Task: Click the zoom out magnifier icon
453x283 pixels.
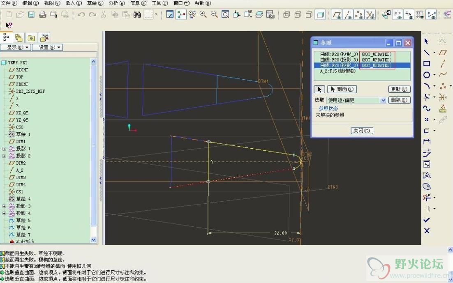Action: 214,14
